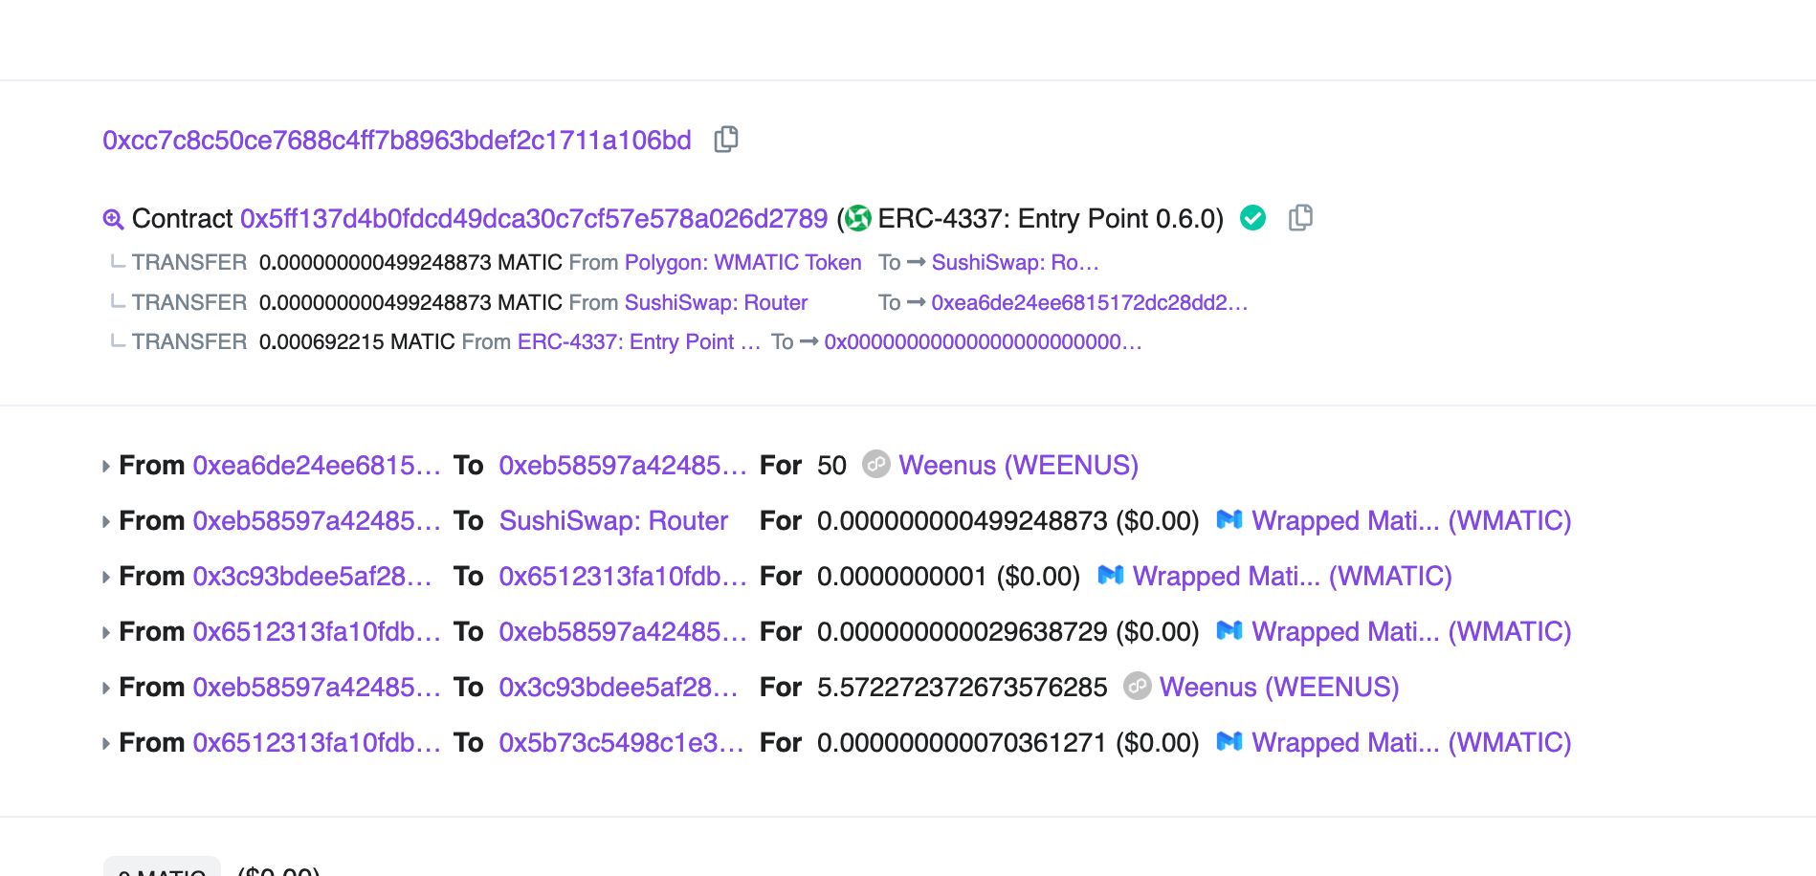Image resolution: width=1816 pixels, height=876 pixels.
Task: Click the ERC-4337 Entry Point logo icon
Action: [x=858, y=218]
